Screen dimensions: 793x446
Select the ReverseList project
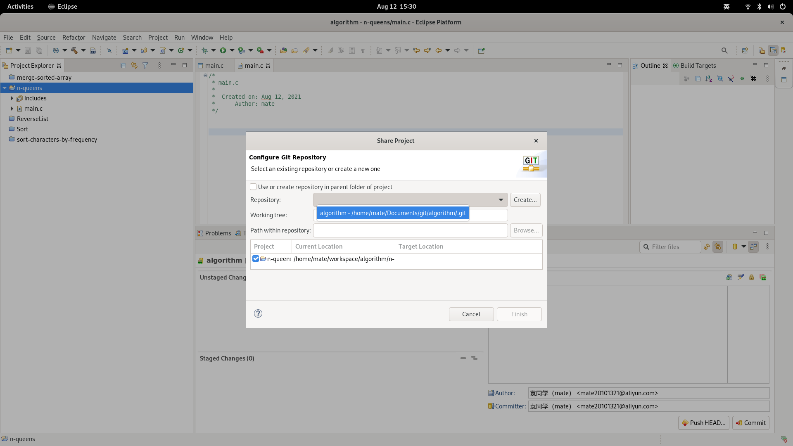(32, 119)
